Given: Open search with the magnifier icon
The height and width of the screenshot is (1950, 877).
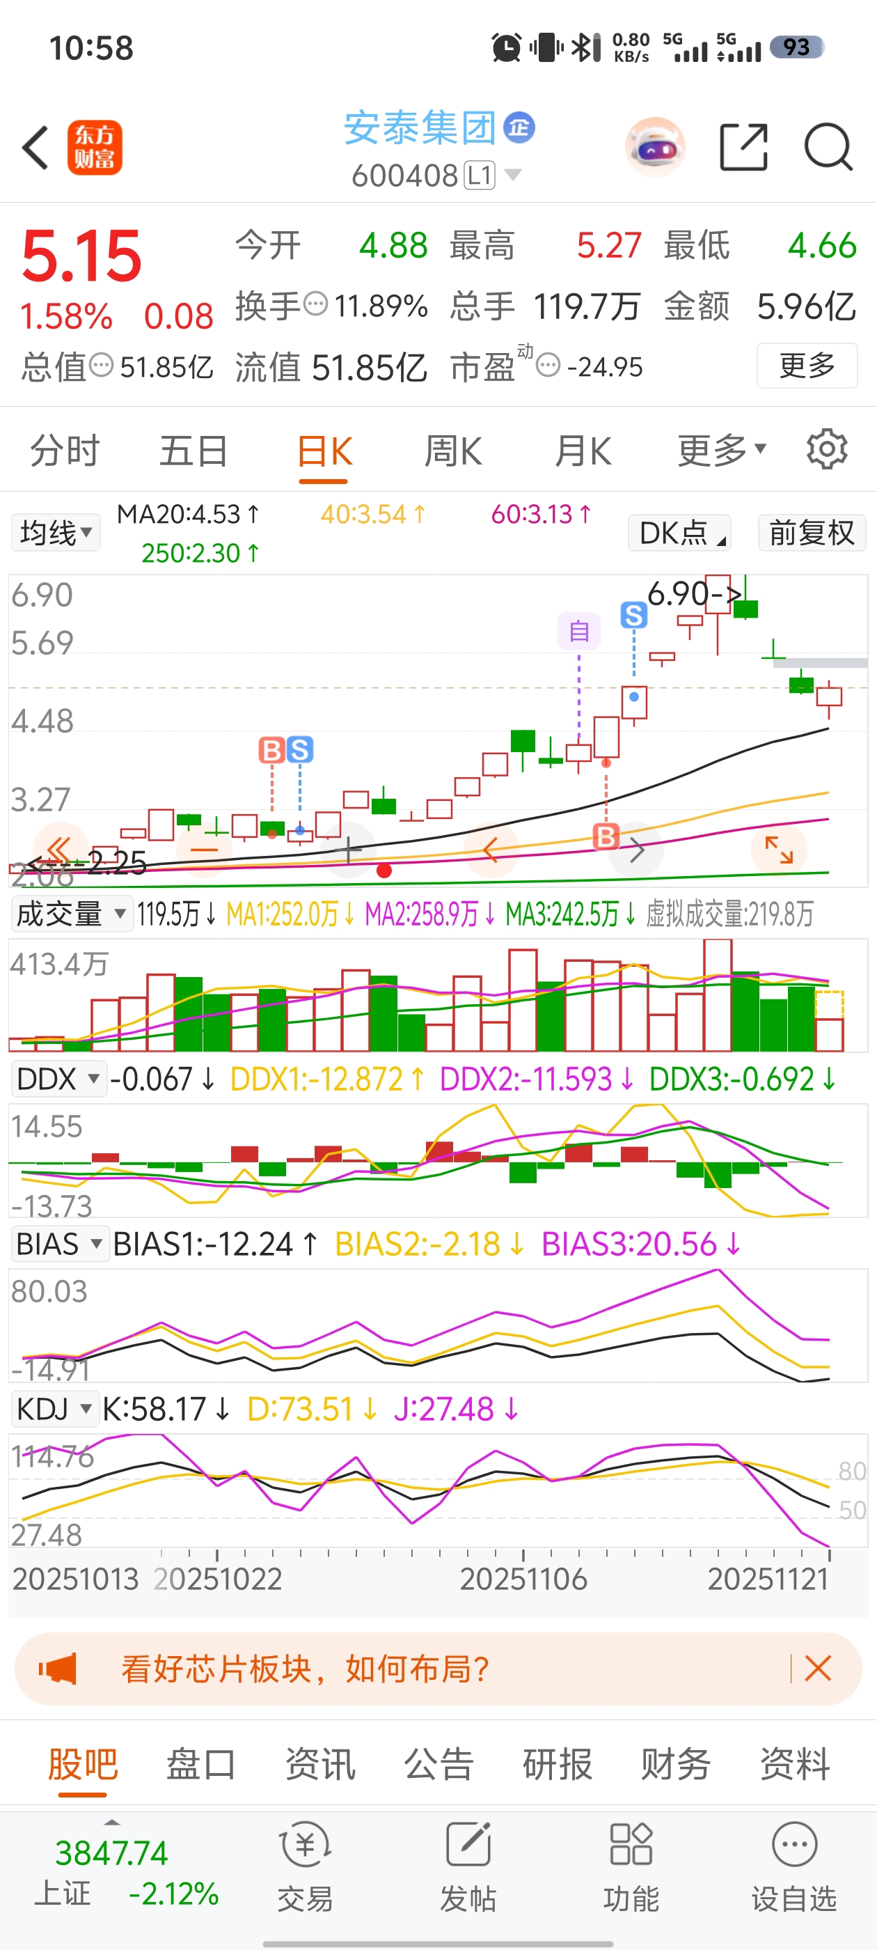Looking at the screenshot, I should [x=828, y=147].
